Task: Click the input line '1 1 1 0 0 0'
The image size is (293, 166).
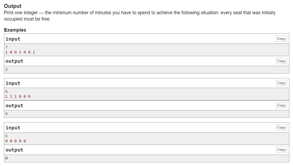Action: [x=18, y=96]
